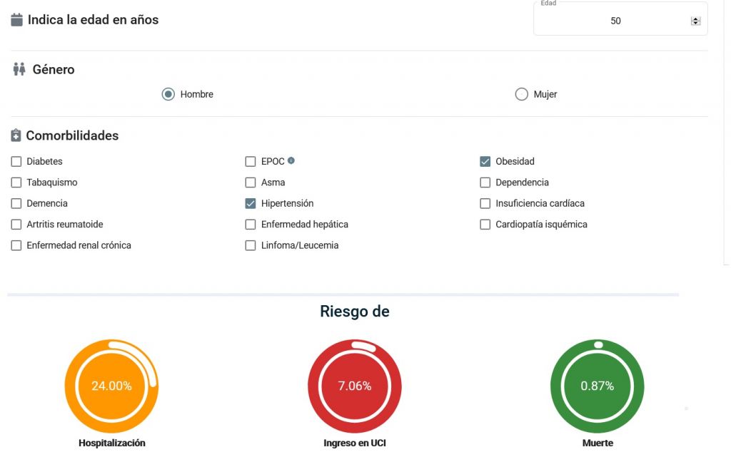The width and height of the screenshot is (731, 462).
Task: Select the Mujer gender option
Action: (x=522, y=94)
